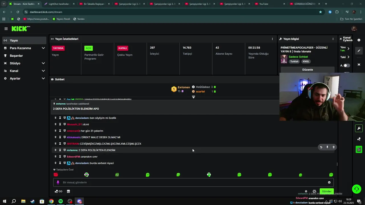
Task: Ban user omercanQ using shield icon
Action: point(64,131)
